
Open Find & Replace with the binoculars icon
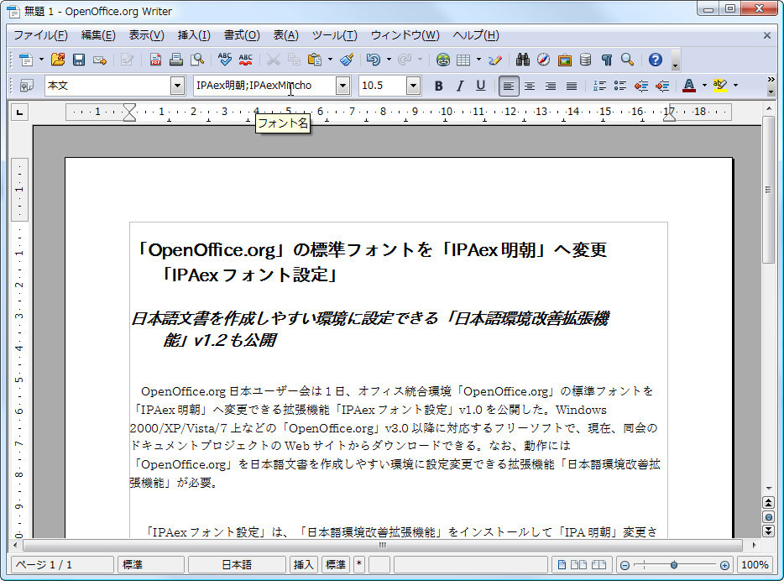(520, 60)
